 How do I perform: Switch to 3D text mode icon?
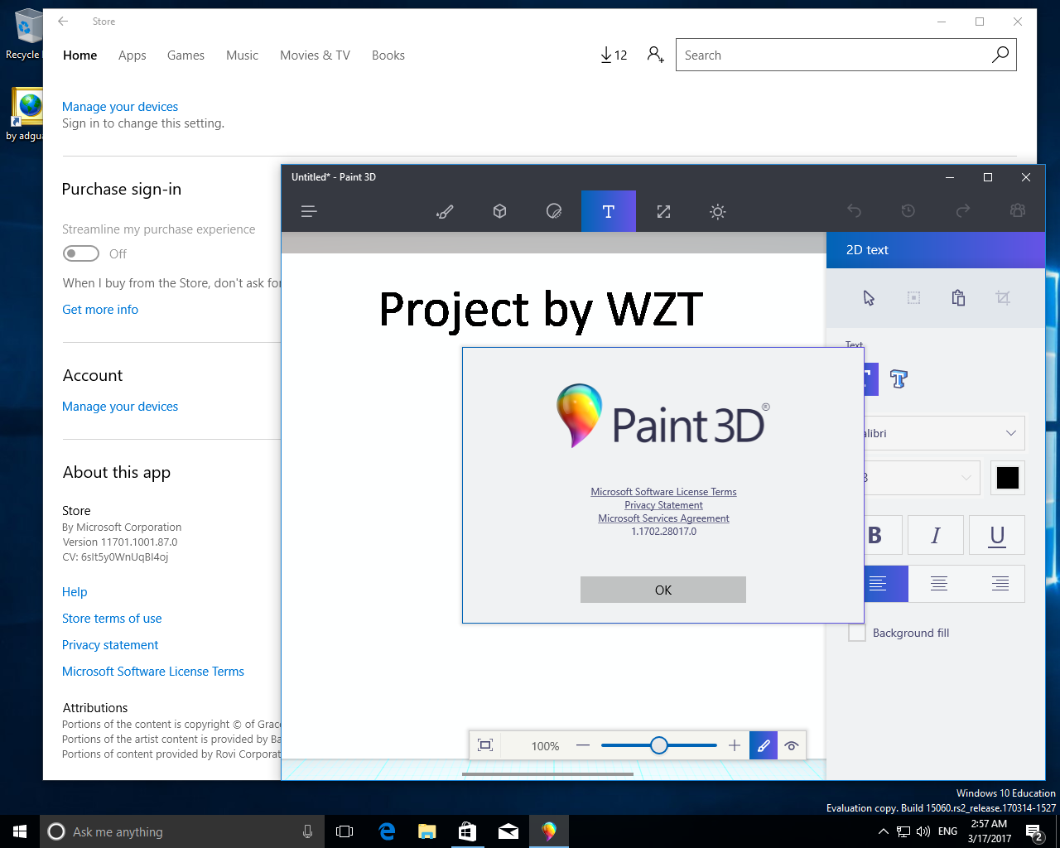(899, 379)
